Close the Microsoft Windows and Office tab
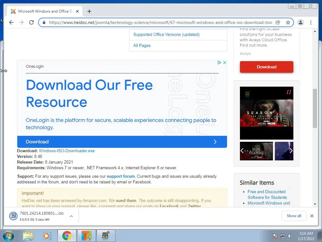Image resolution: width=322 pixels, height=242 pixels. coord(77,11)
